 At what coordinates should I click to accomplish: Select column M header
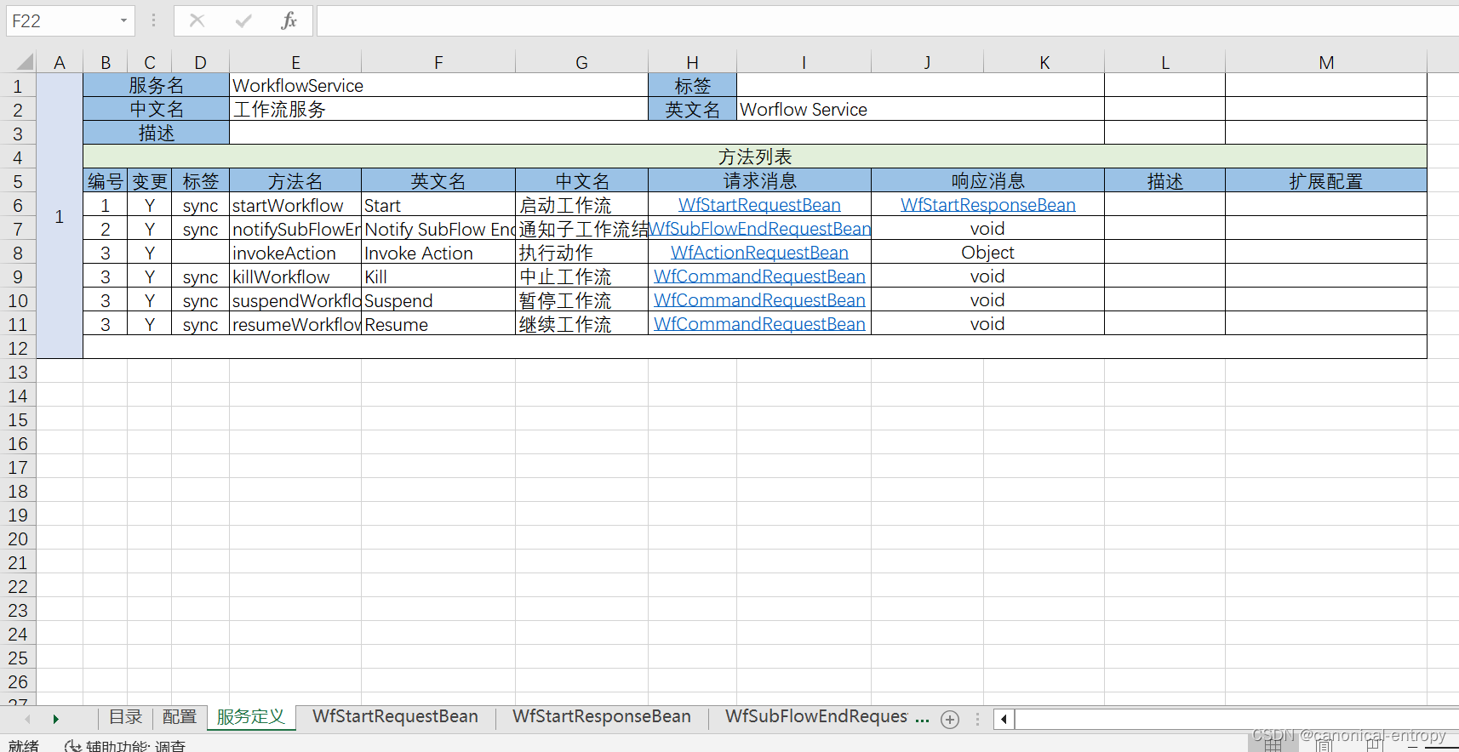[x=1325, y=62]
